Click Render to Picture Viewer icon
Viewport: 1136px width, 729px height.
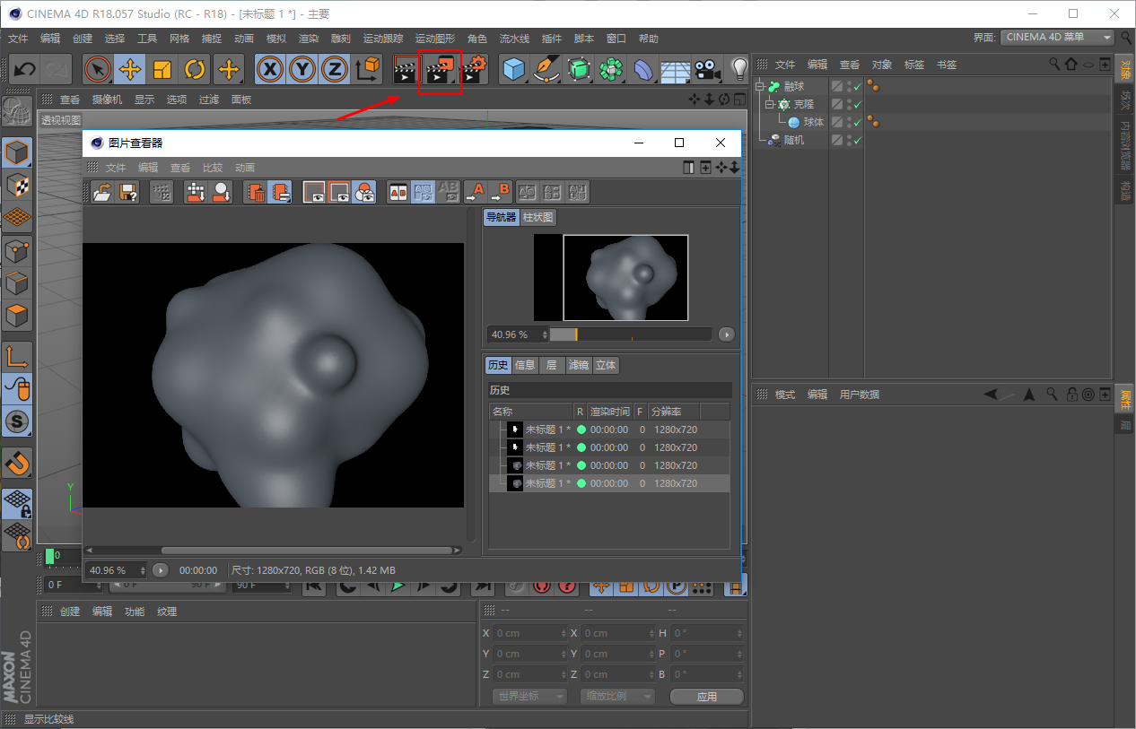pyautogui.click(x=440, y=69)
